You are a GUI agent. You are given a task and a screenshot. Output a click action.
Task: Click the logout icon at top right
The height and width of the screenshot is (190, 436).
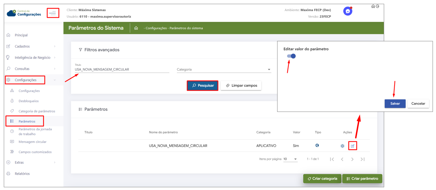coord(377,6)
